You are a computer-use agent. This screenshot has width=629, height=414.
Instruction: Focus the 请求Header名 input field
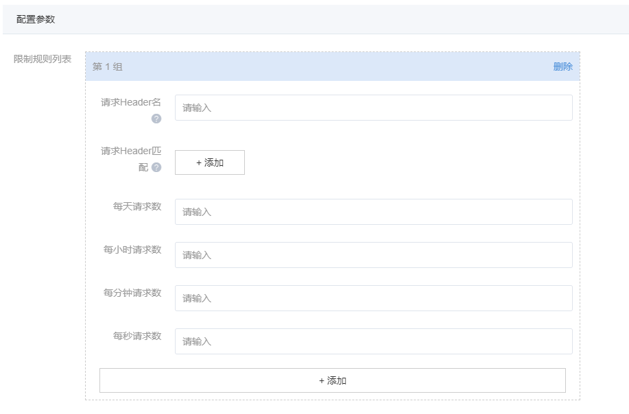point(373,108)
